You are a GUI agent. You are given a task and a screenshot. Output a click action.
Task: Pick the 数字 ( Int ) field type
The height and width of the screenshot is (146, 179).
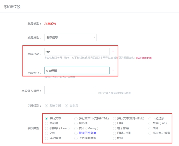[x=150, y=123]
